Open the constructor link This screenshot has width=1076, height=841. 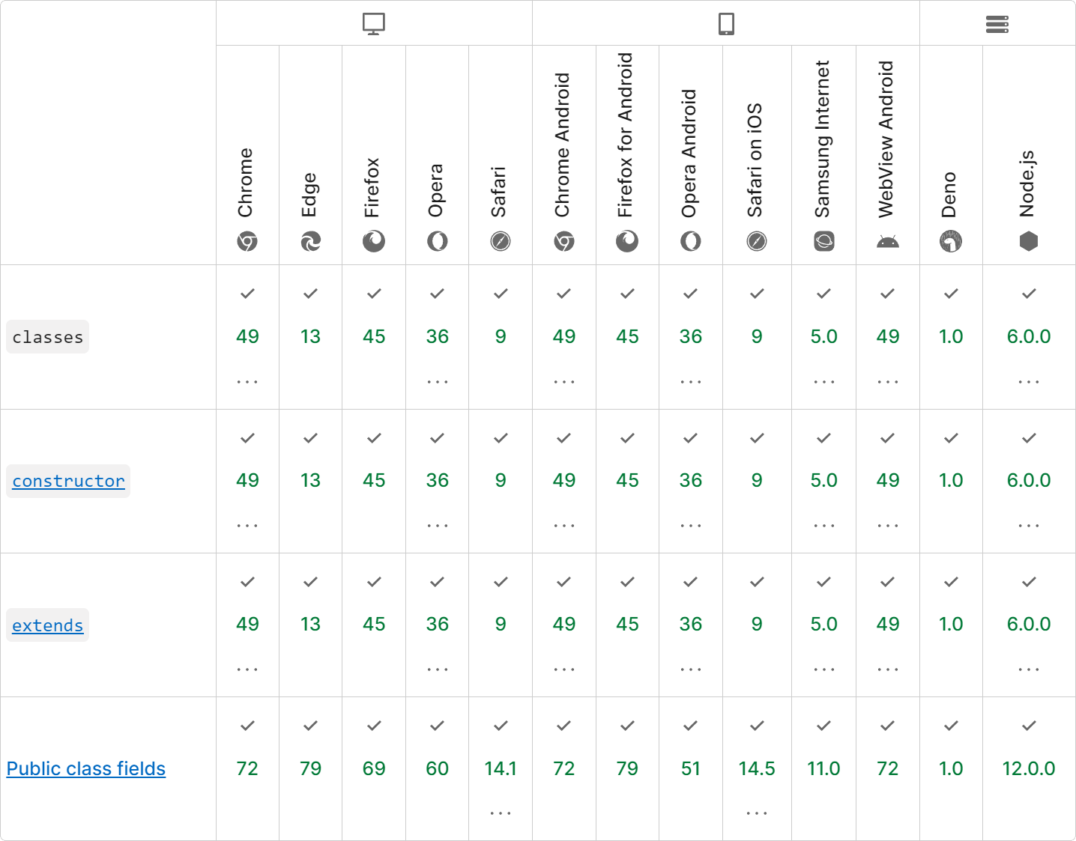tap(68, 481)
